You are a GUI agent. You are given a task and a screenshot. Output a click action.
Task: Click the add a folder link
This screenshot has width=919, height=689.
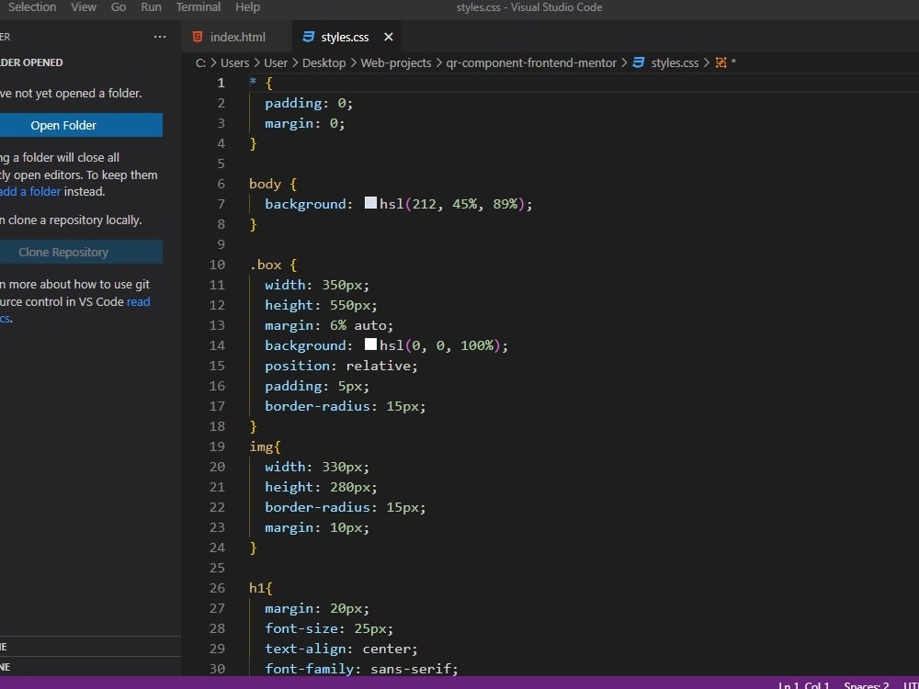pos(31,191)
